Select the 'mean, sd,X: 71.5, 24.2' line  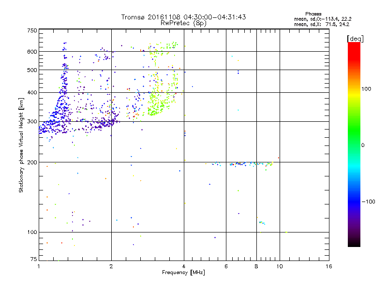point(322,25)
